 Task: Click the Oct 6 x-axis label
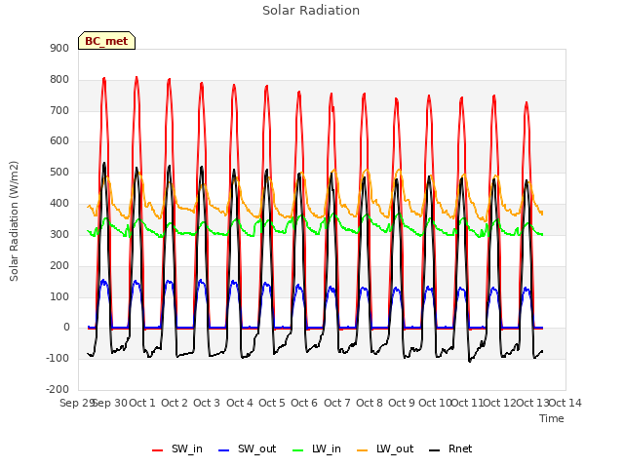click(304, 403)
